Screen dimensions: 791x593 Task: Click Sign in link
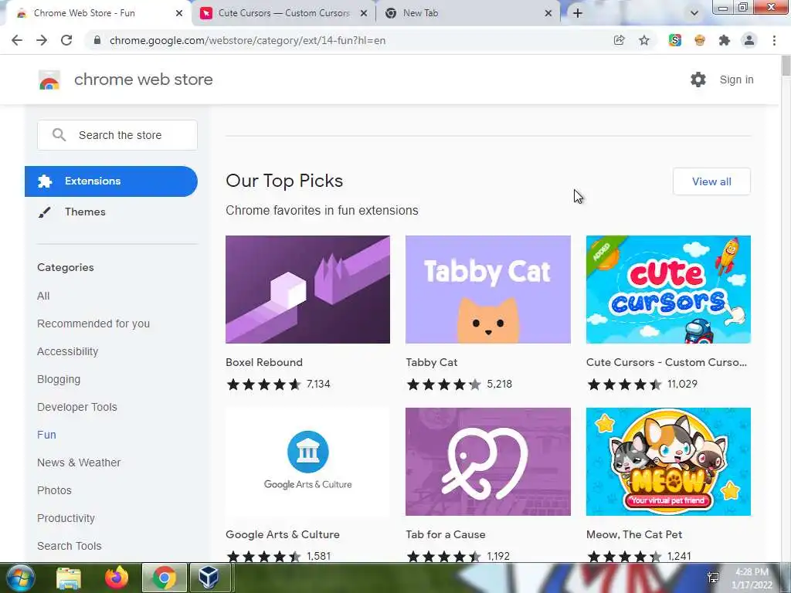point(736,80)
